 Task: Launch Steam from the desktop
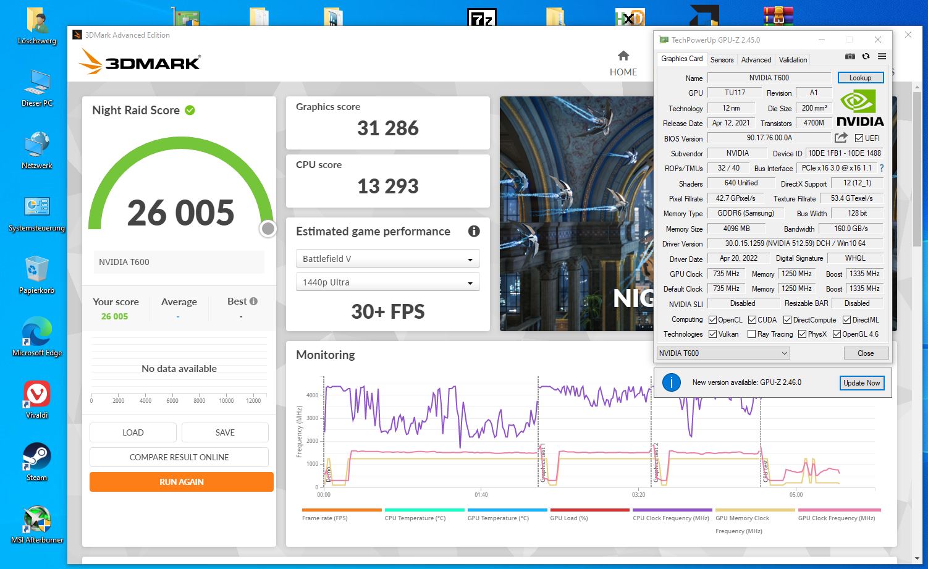click(37, 462)
